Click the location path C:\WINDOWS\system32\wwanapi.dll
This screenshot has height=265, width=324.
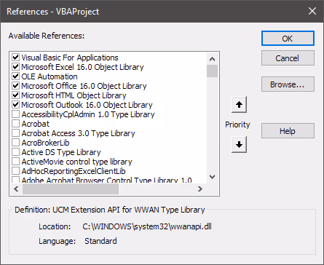coord(147,226)
